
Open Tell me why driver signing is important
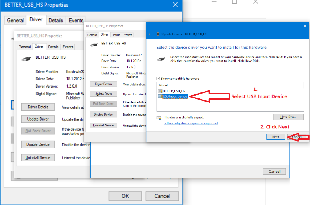[191, 123]
